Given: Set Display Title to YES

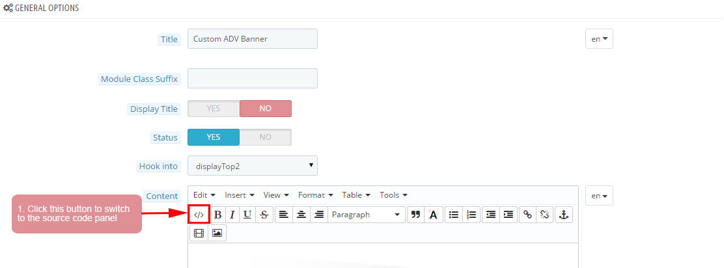Looking at the screenshot, I should 214,109.
